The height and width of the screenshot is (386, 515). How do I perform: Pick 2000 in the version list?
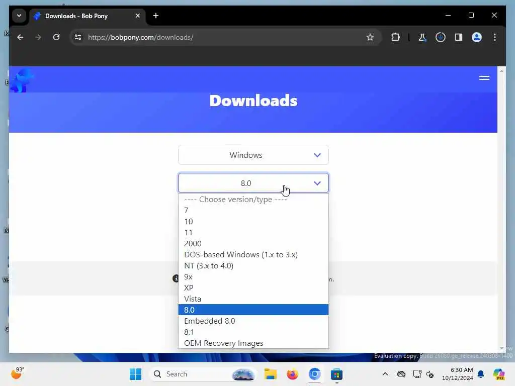point(253,244)
